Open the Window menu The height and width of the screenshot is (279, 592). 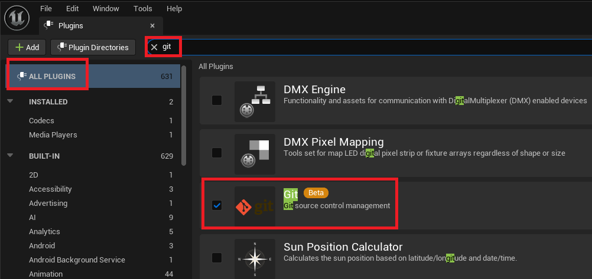[x=106, y=8]
